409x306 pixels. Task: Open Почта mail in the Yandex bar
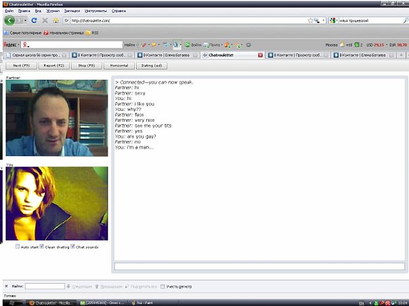(x=212, y=45)
